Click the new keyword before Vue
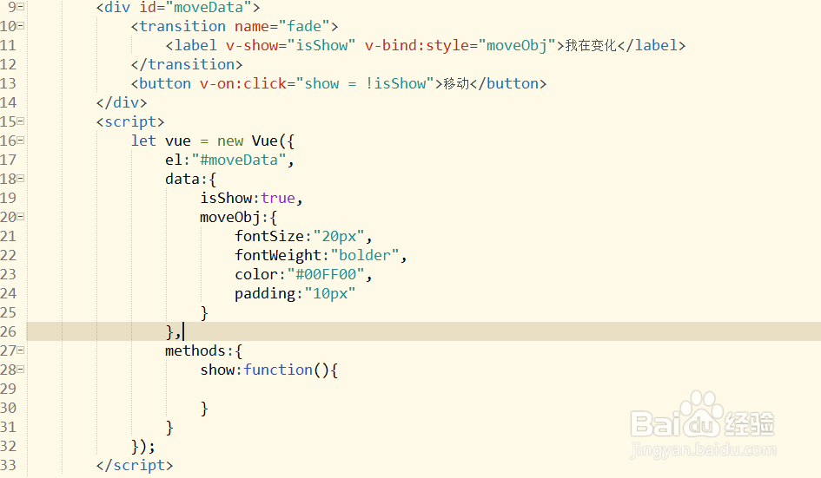The width and height of the screenshot is (821, 478). coord(230,141)
